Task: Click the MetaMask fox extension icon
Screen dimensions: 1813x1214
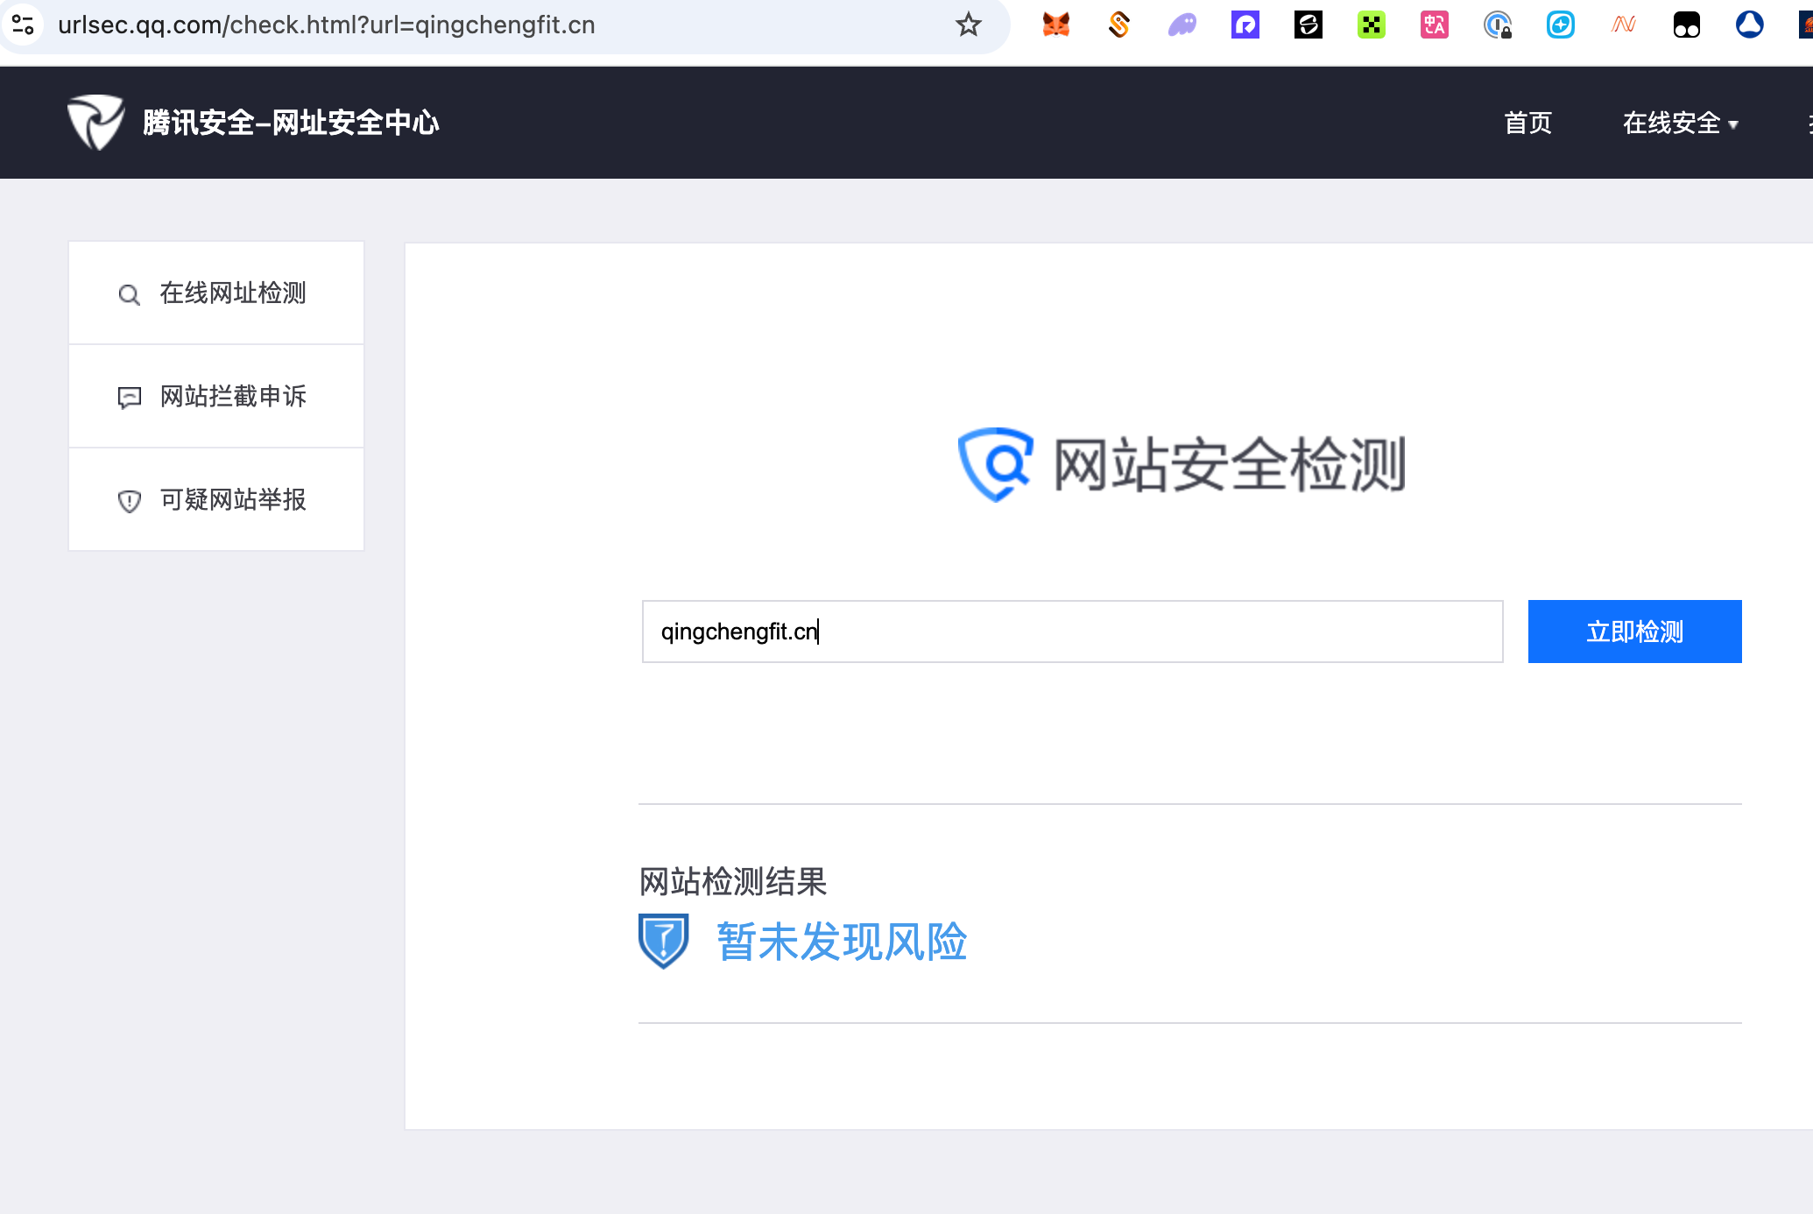Action: point(1056,25)
